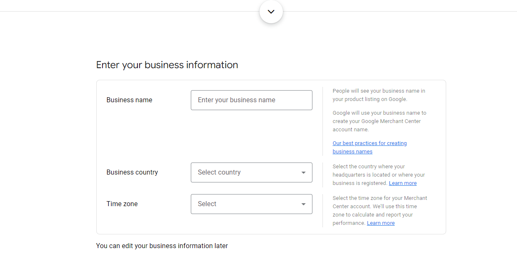The image size is (517, 256).
Task: Click the Business name field label
Action: pyautogui.click(x=129, y=100)
